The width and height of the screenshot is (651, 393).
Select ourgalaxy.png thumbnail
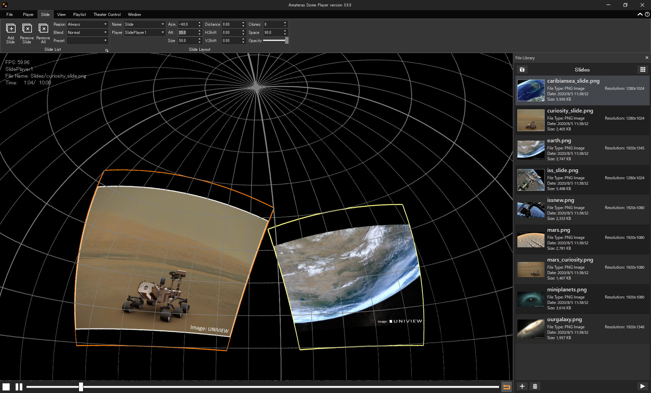click(x=531, y=329)
